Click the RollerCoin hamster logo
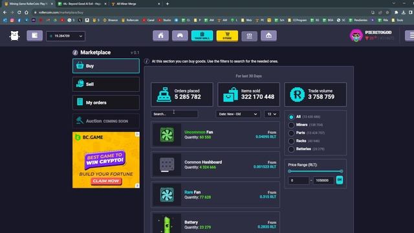 click(x=14, y=36)
